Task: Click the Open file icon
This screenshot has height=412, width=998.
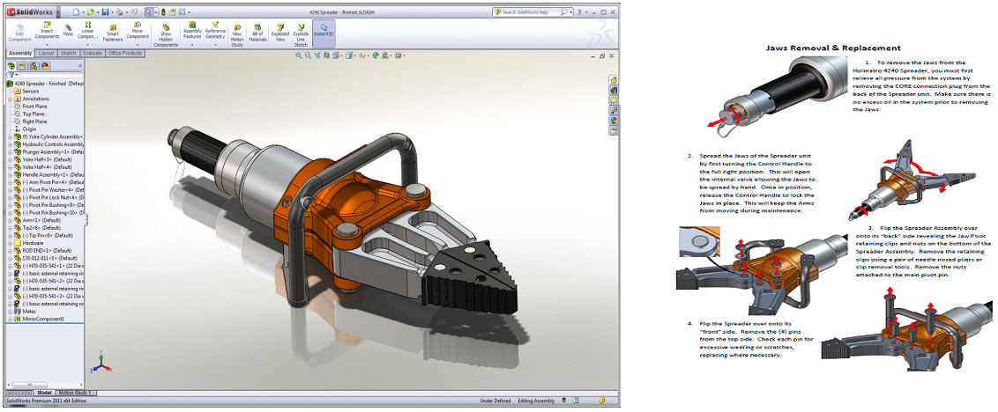Action: coord(91,11)
